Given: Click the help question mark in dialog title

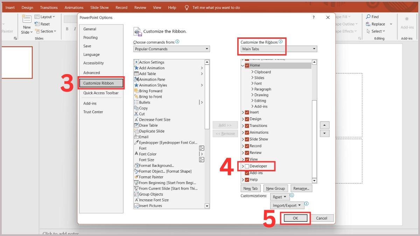Looking at the screenshot, I should [314, 17].
